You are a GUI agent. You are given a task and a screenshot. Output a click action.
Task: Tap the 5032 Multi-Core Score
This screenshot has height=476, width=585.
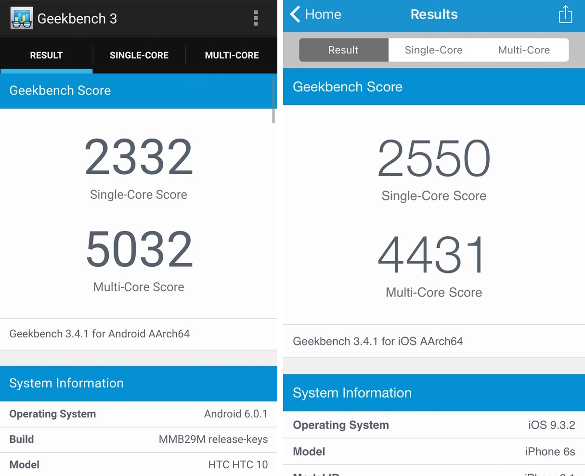pyautogui.click(x=139, y=249)
